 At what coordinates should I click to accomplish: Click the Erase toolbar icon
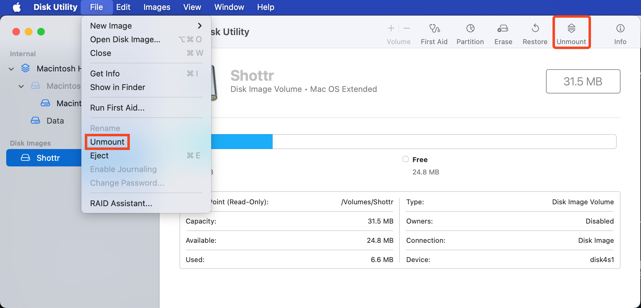click(x=503, y=29)
